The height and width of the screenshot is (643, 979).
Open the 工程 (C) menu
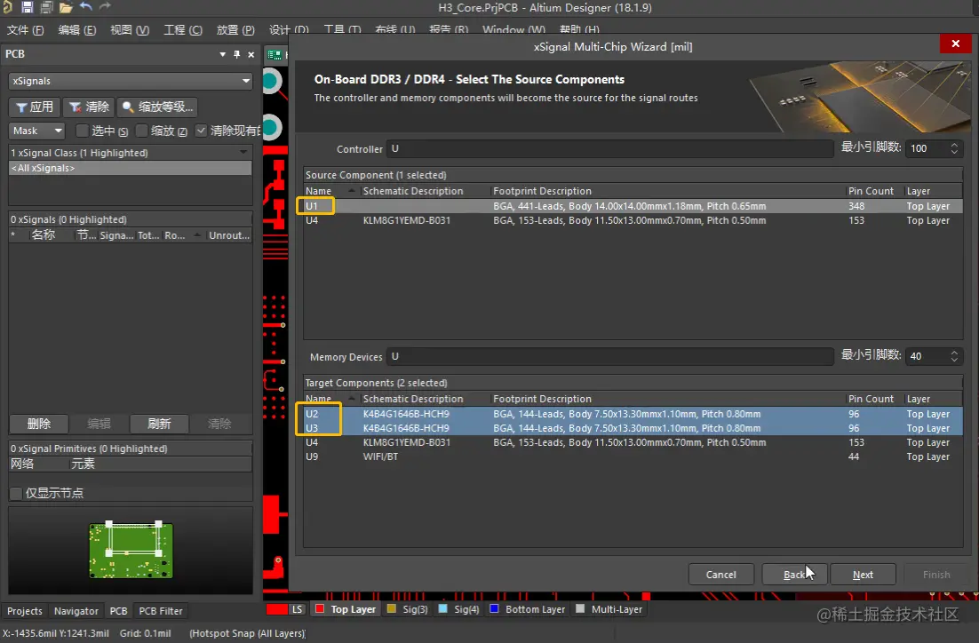pos(182,30)
